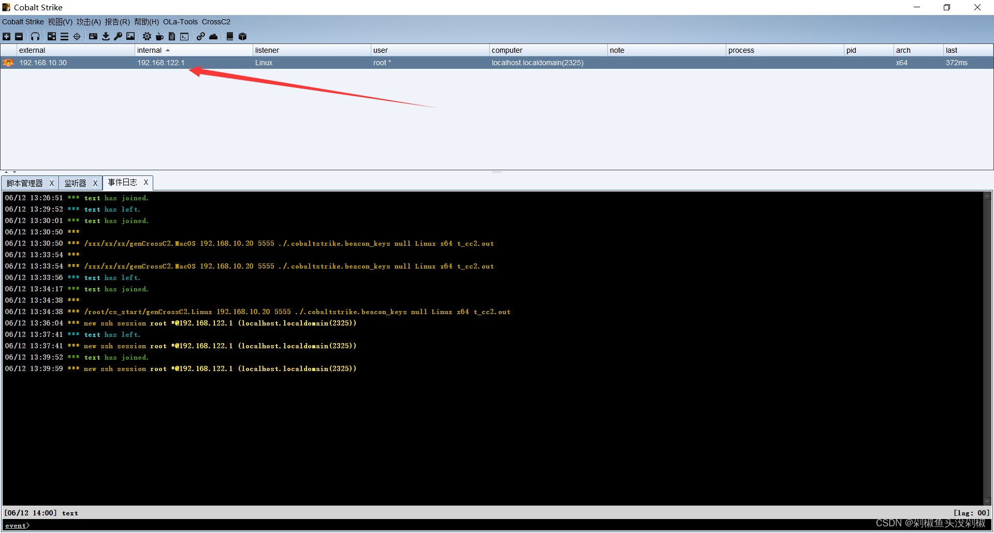The width and height of the screenshot is (994, 533).
Task: Click the event log vertical scrollbar
Action: tap(988, 348)
